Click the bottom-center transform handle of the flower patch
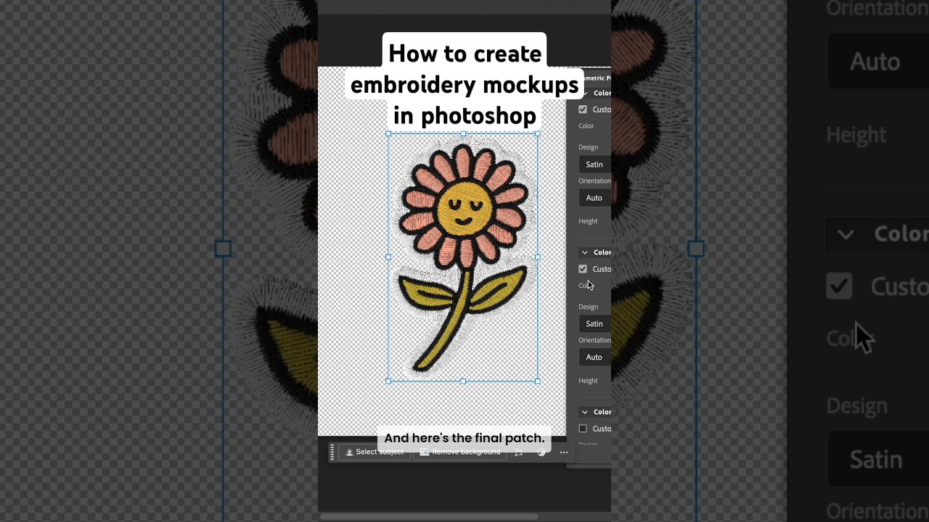The height and width of the screenshot is (522, 929). 463,381
